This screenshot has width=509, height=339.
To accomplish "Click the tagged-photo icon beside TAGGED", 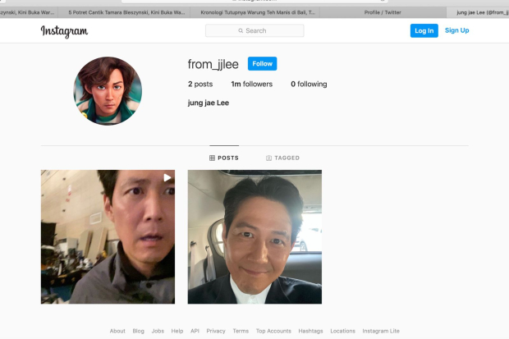I will [x=268, y=158].
